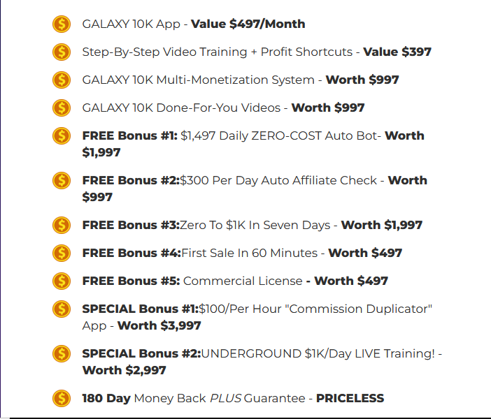Click the "Commercial License" text
Viewport: 491px width, 419px height.
pyautogui.click(x=243, y=281)
